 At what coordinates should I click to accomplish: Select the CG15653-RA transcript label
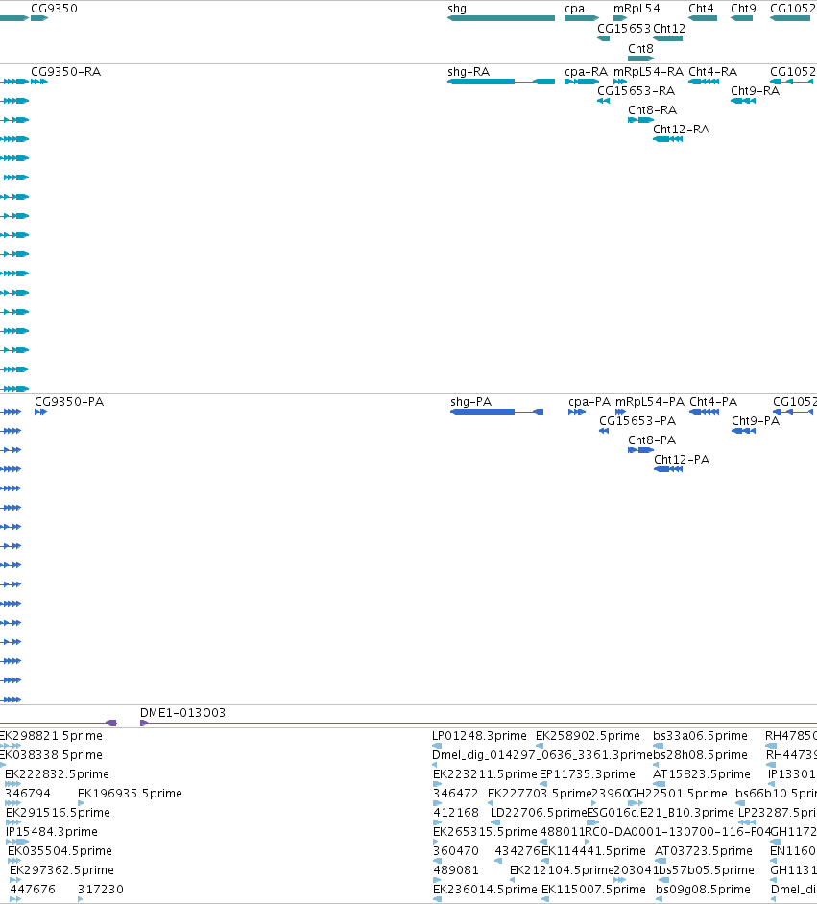[636, 91]
